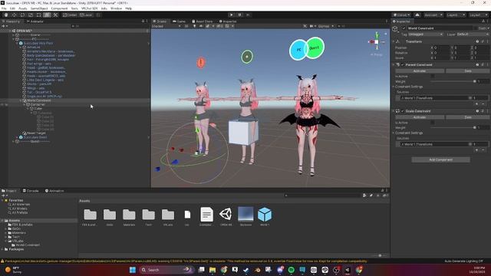Screen dimensions: 491x276
Task: Switch to the Asset Store tab
Action: point(202,21)
